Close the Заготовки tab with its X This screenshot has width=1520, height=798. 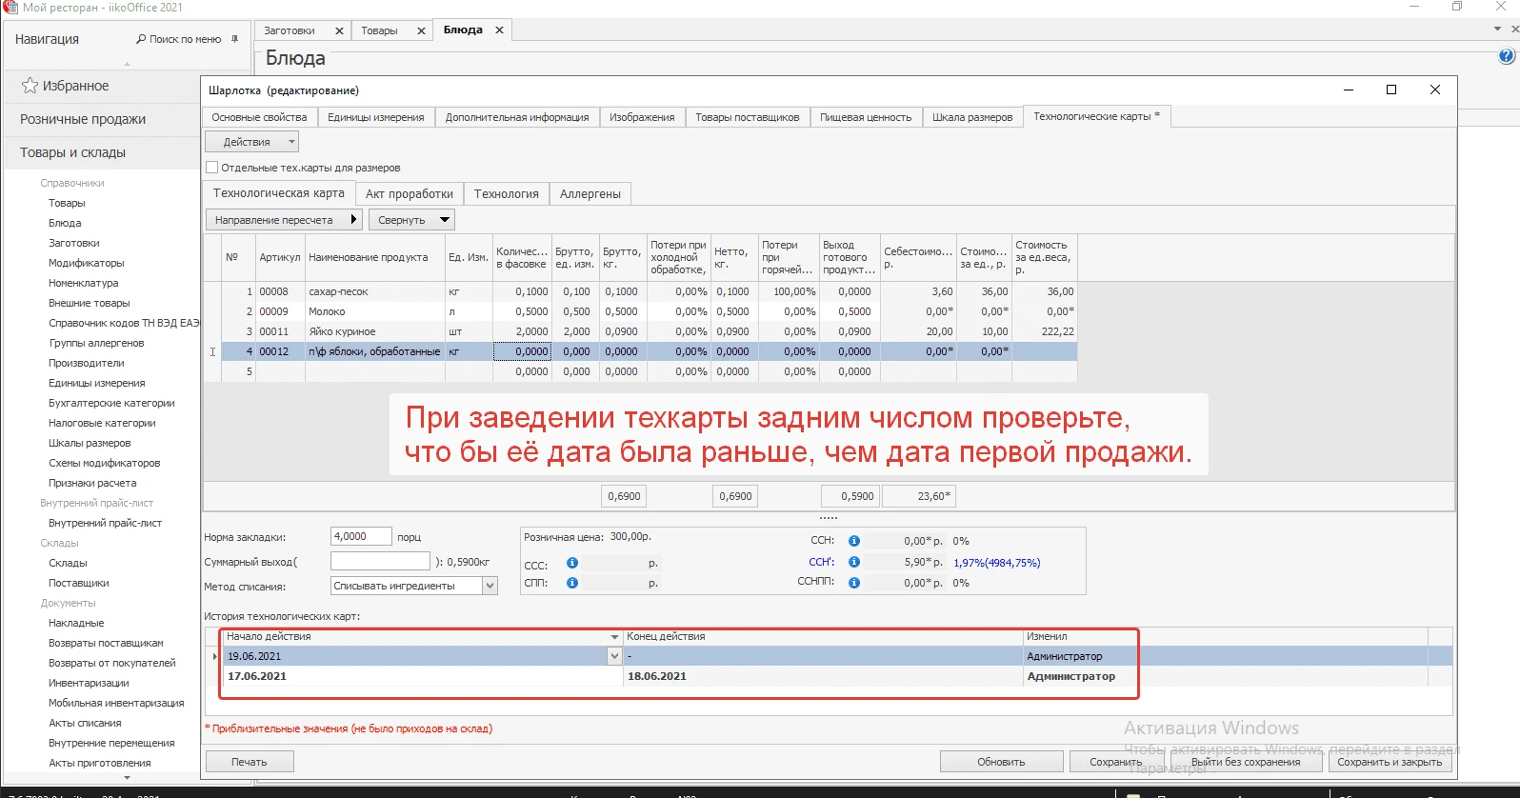tap(339, 30)
